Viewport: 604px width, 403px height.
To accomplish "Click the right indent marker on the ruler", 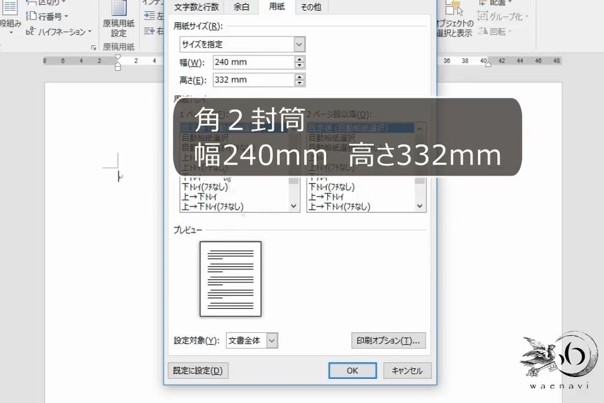I will click(x=488, y=64).
